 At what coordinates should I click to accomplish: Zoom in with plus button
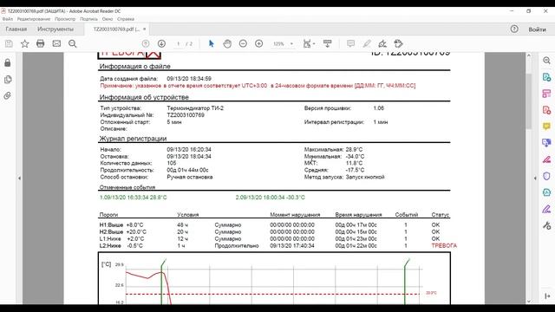[x=258, y=43]
